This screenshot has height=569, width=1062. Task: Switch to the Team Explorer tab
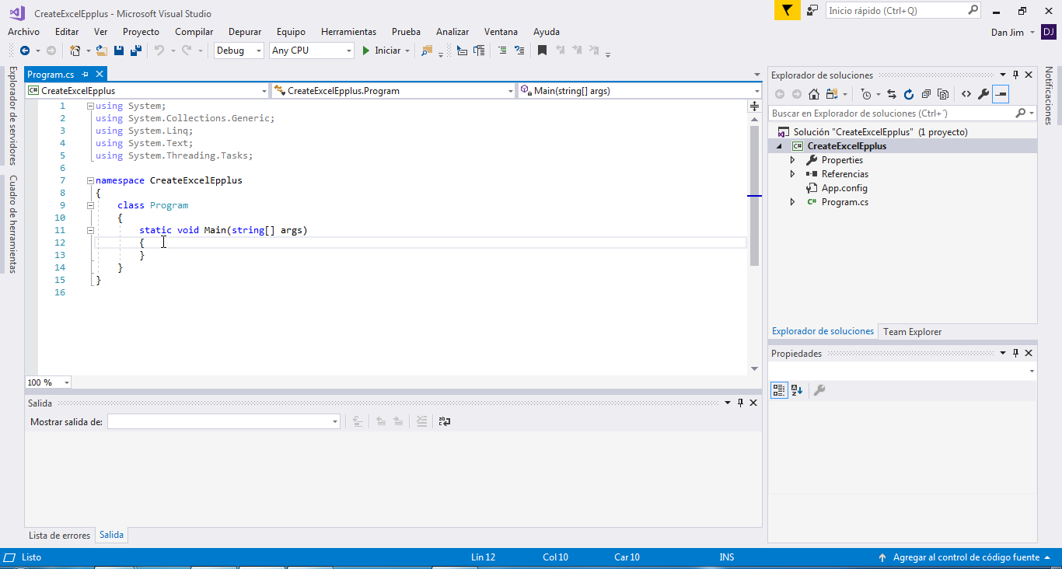click(912, 332)
